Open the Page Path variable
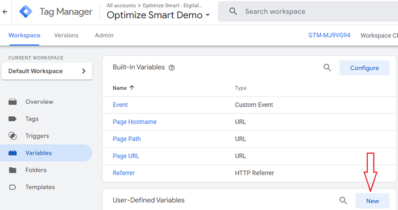This screenshot has width=398, height=210. click(127, 139)
